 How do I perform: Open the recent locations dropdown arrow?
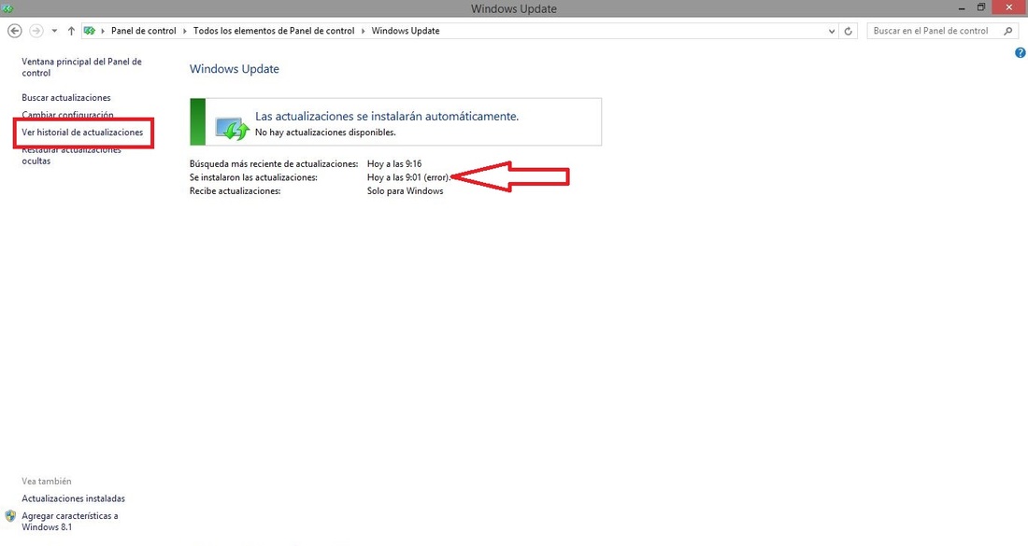(x=54, y=31)
